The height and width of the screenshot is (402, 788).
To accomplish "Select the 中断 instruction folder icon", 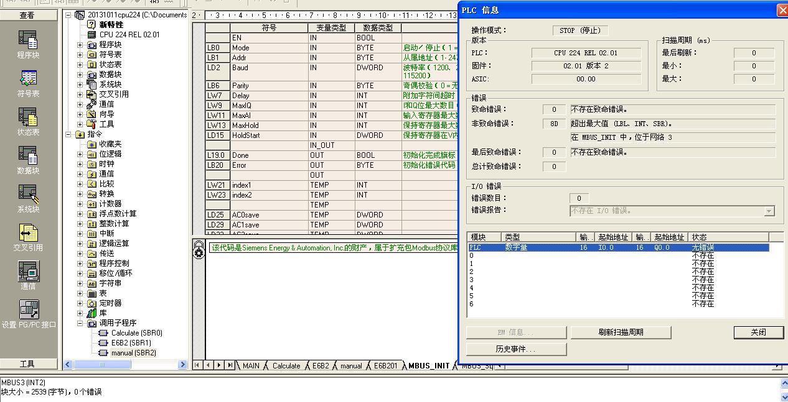I will tap(91, 234).
